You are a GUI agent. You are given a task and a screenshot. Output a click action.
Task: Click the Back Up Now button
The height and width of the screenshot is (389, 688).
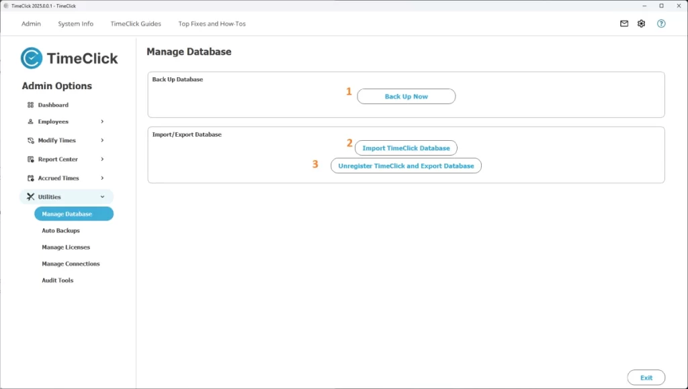point(406,96)
